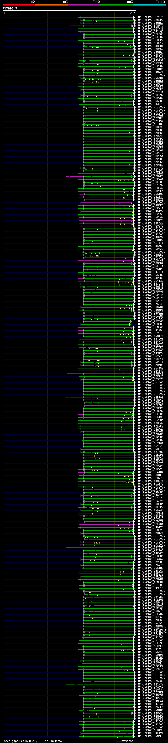The width and height of the screenshot is (168, 743).
Task: Select the UniRef100_B7PS04 label
Action: (151, 150)
